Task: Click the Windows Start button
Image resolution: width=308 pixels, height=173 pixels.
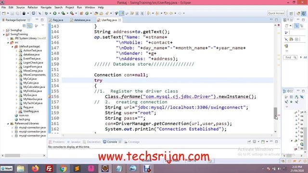Action: [x=6, y=169]
